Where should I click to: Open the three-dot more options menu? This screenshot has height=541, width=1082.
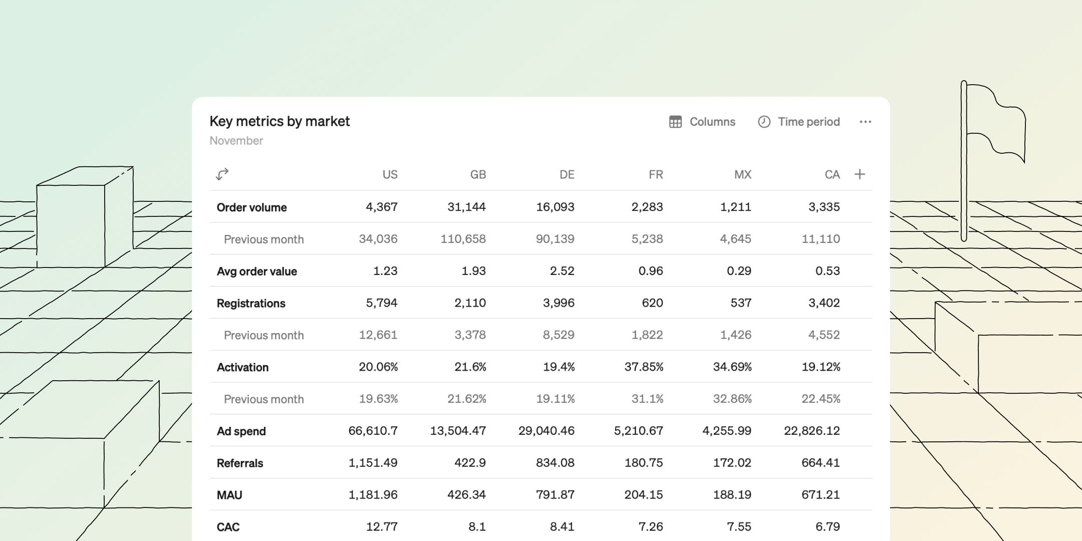(865, 122)
